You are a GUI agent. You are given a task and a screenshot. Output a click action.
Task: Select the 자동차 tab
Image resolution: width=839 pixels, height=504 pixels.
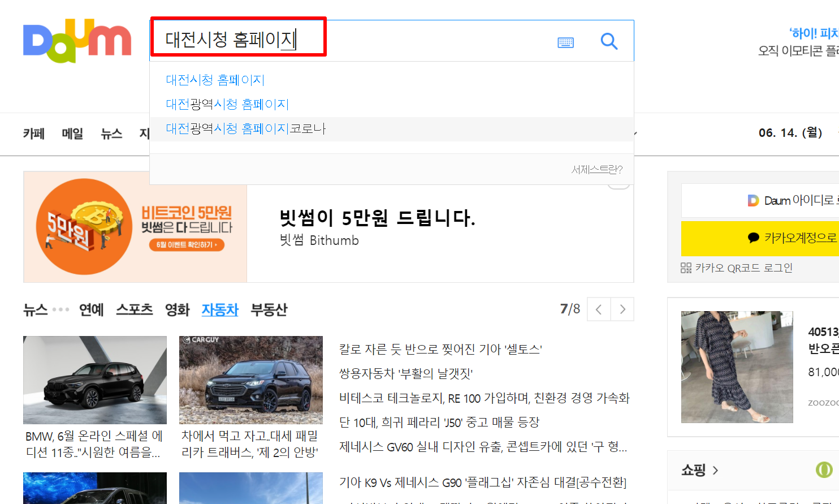220,309
